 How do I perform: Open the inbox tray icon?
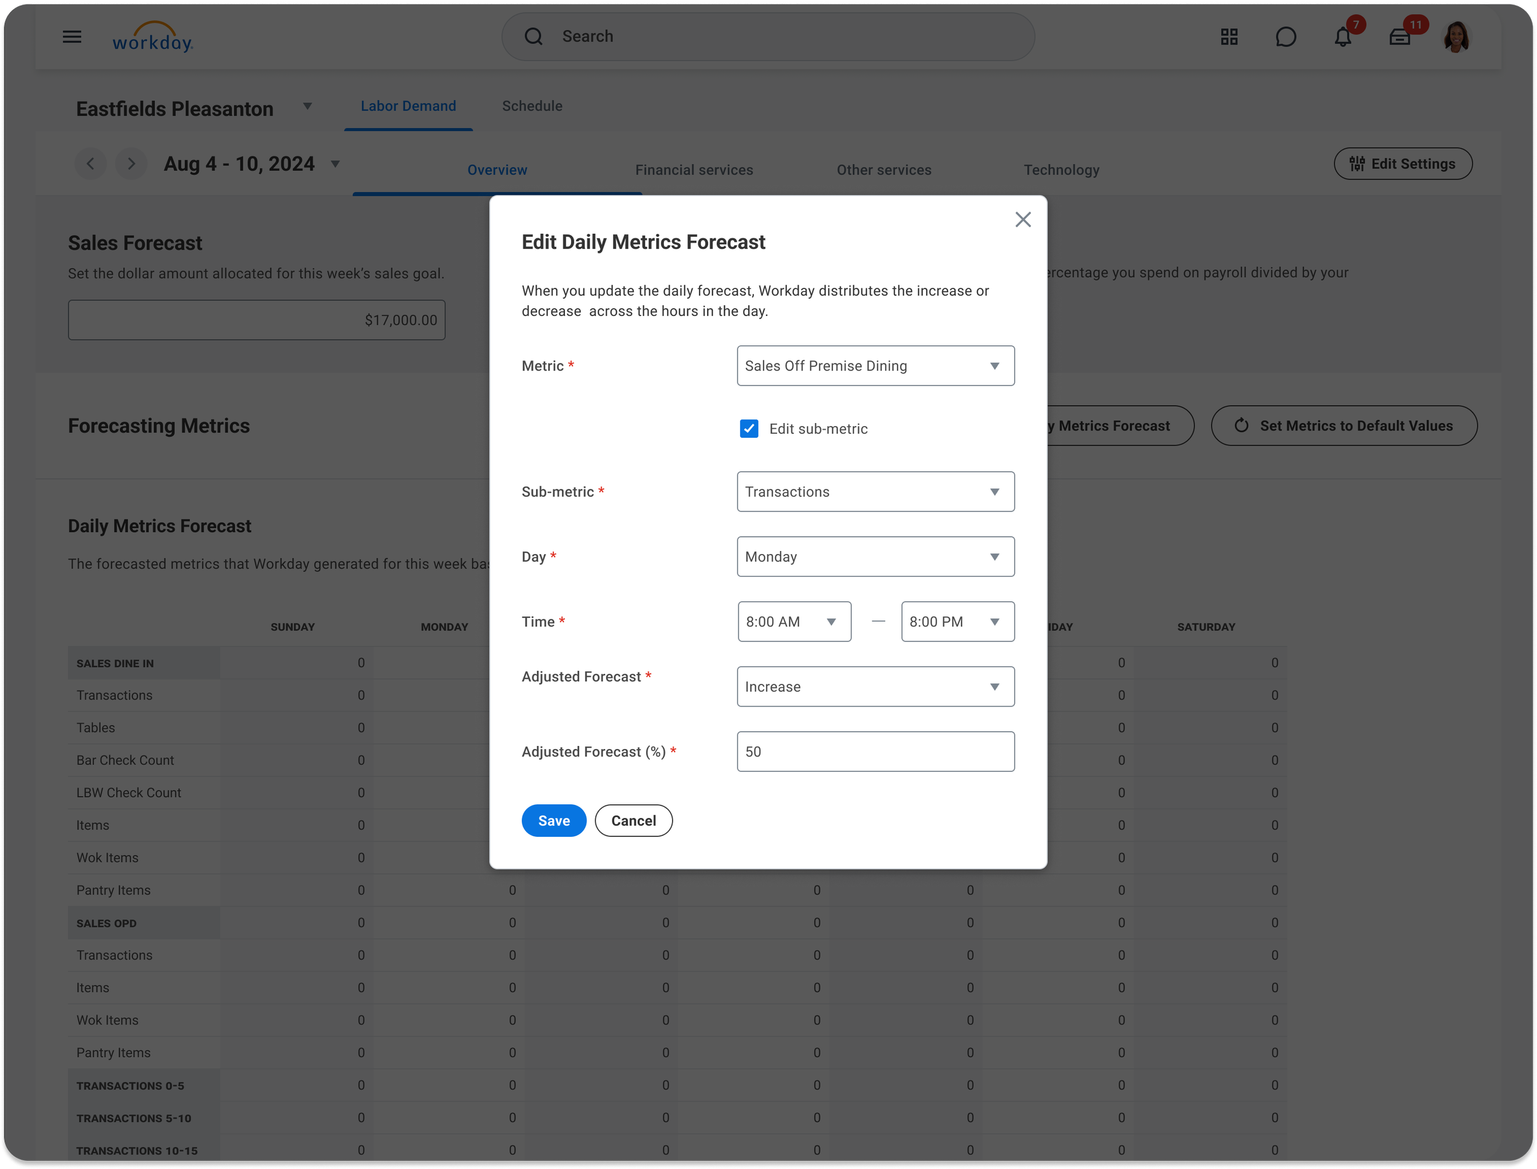[1399, 38]
